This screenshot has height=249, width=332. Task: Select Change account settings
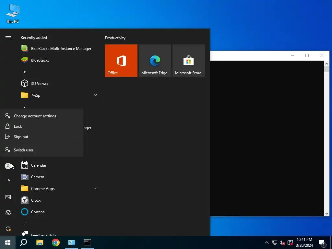pyautogui.click(x=42, y=116)
